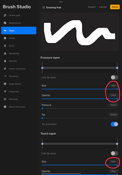122x175 pixels.
Task: Open the Tip Sharp value field
Action: 113,114
